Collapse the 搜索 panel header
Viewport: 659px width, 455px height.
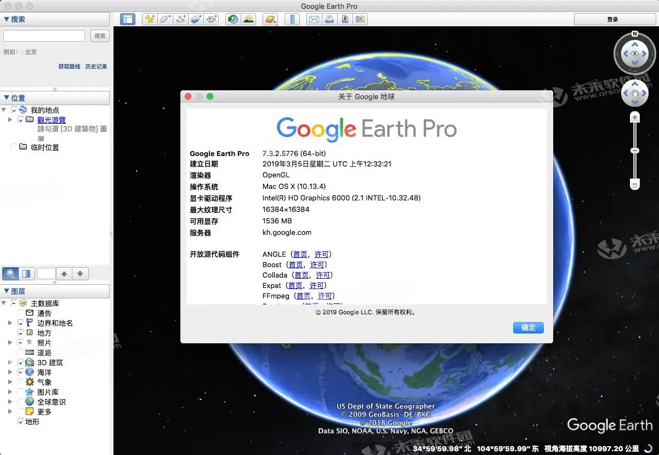(55, 19)
